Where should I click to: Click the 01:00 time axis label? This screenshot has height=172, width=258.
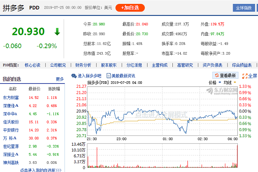(x=168, y=139)
